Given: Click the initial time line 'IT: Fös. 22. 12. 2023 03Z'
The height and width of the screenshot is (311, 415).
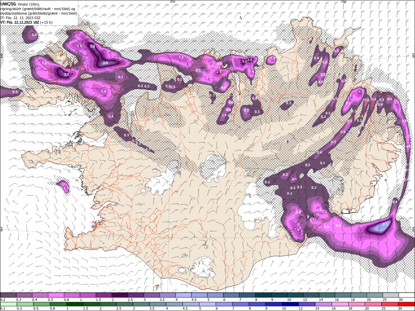Looking at the screenshot, I should pyautogui.click(x=20, y=18).
